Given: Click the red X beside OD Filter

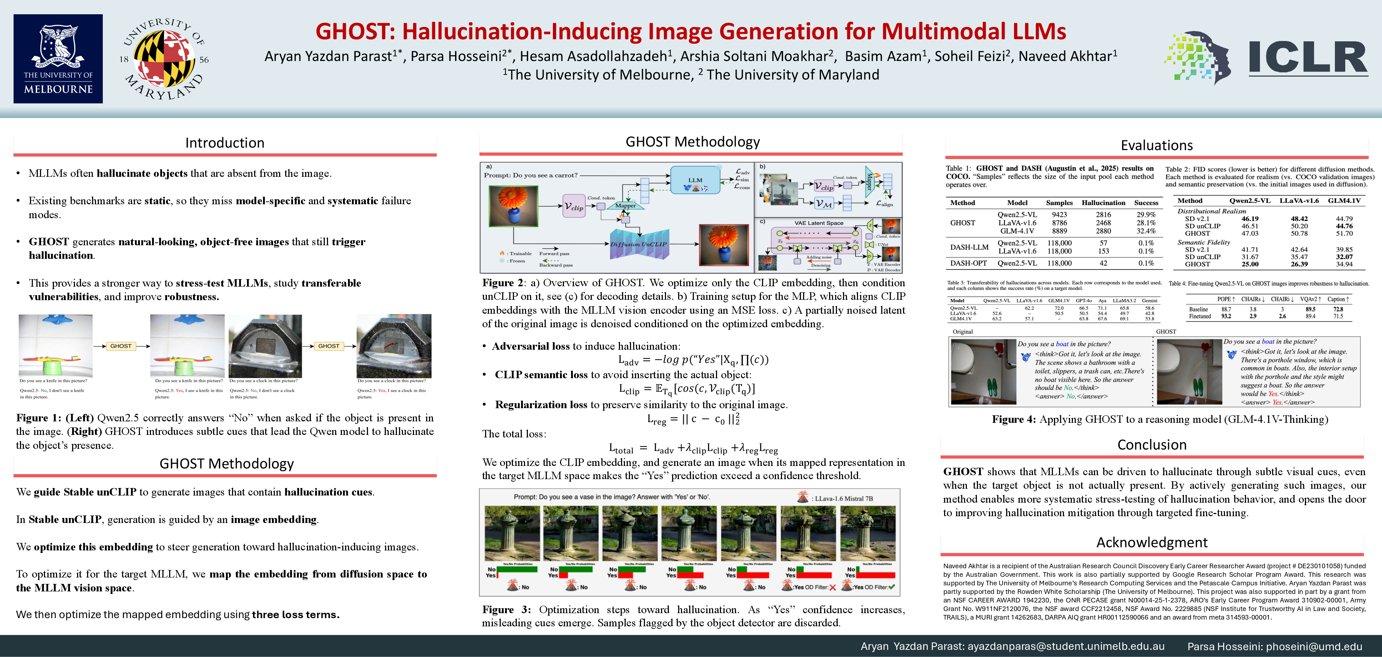Looking at the screenshot, I should pos(833,587).
